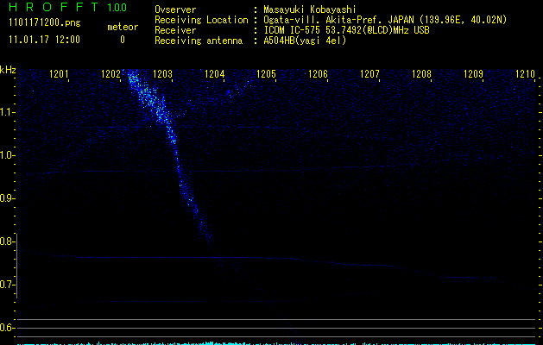Click the 0.7 frequency axis label

tap(7, 285)
